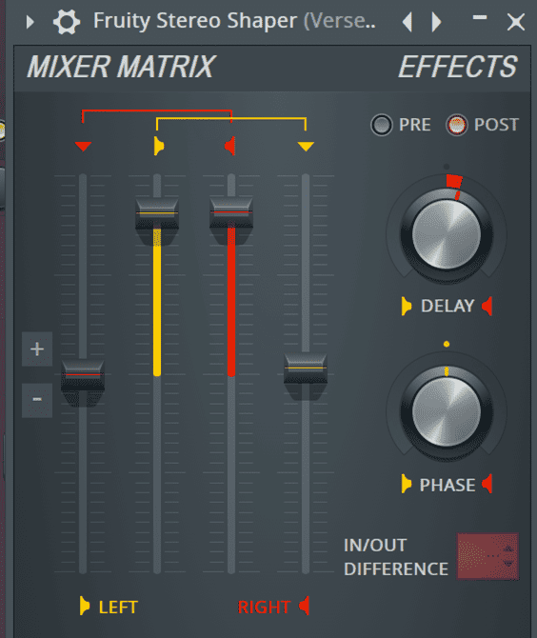Click the PHASE knob

point(447,411)
